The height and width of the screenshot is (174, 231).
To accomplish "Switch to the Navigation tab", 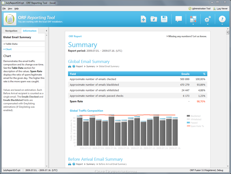I will coord(11,31).
